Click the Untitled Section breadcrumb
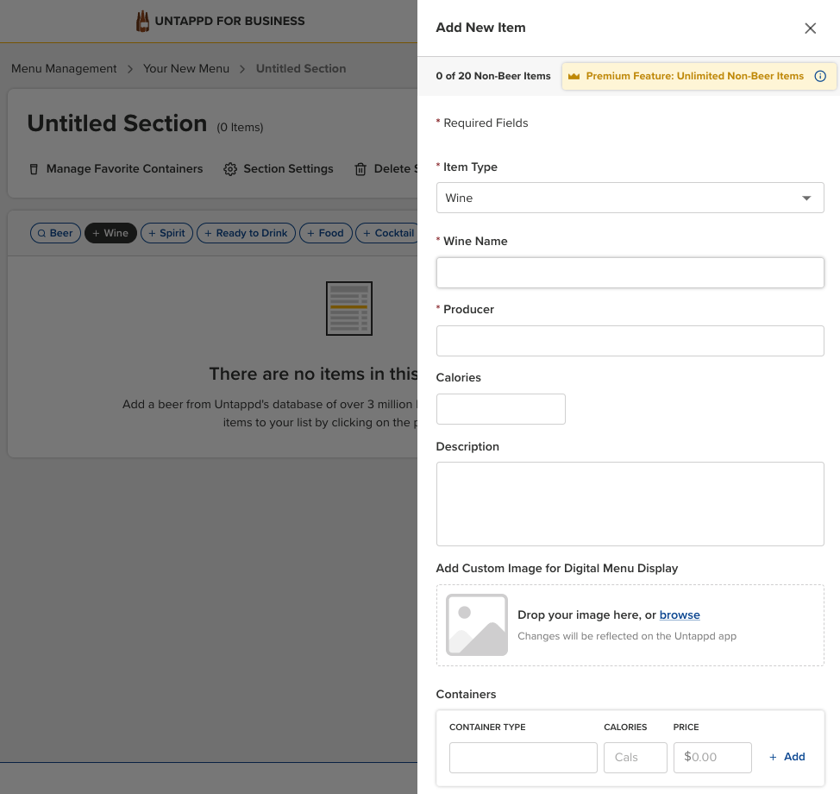 (301, 69)
